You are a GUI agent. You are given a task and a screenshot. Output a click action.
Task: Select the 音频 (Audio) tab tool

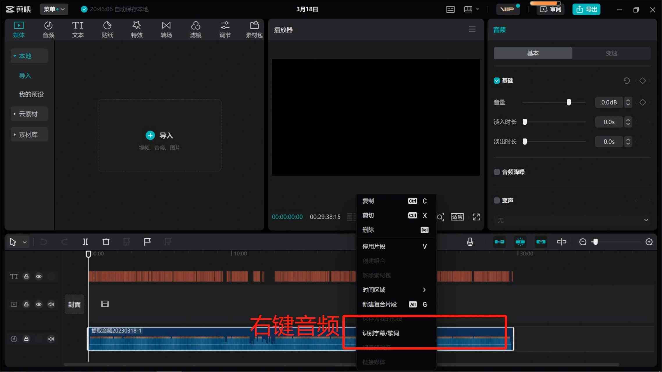pos(49,29)
